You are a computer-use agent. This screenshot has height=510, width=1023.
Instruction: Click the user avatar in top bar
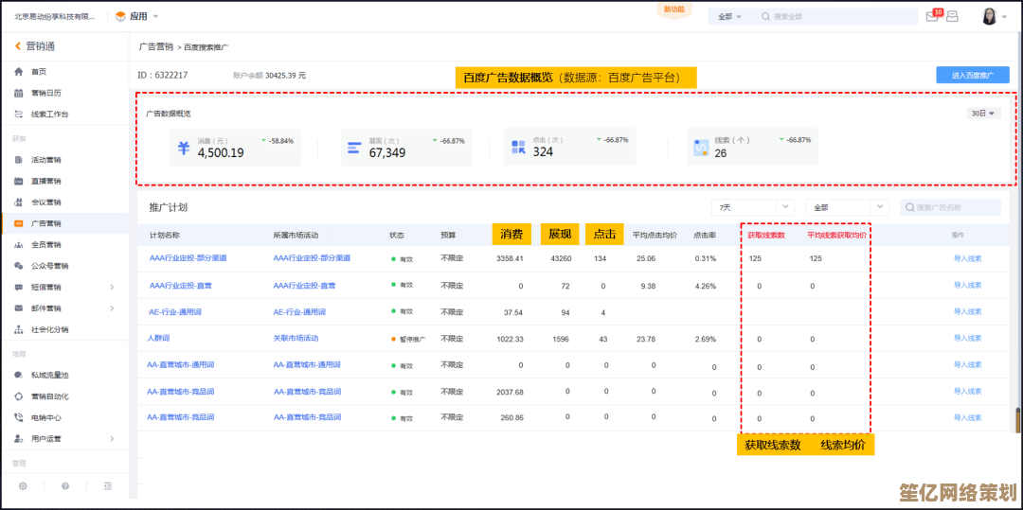tap(990, 16)
